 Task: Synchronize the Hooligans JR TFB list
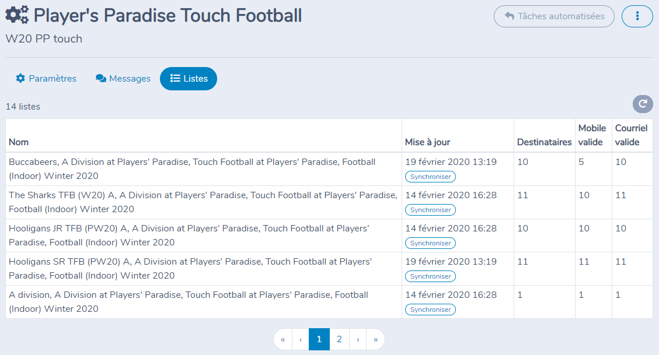point(430,243)
